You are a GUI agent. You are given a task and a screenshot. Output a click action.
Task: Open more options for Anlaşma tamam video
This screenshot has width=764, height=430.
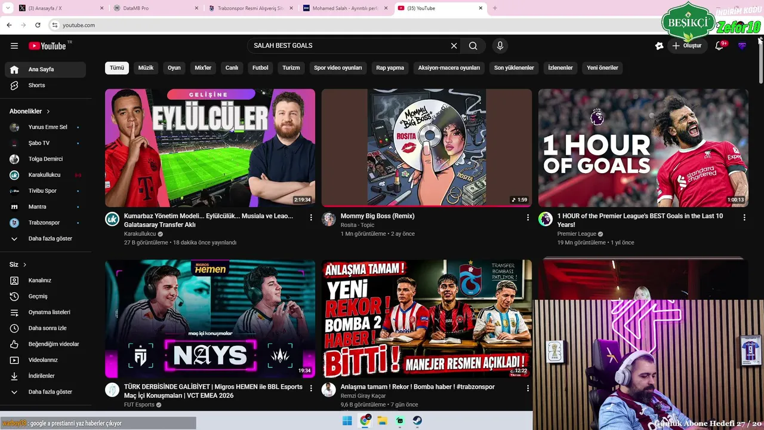tap(528, 388)
